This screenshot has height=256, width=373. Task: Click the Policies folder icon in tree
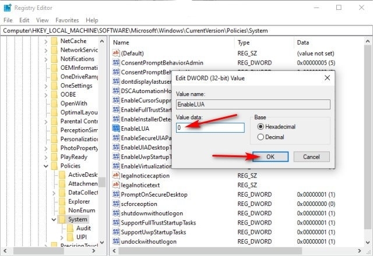[x=54, y=166]
